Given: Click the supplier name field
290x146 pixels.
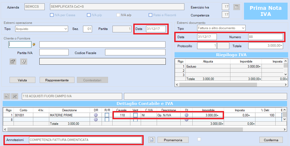Looking at the screenshot, I should (x=102, y=44).
